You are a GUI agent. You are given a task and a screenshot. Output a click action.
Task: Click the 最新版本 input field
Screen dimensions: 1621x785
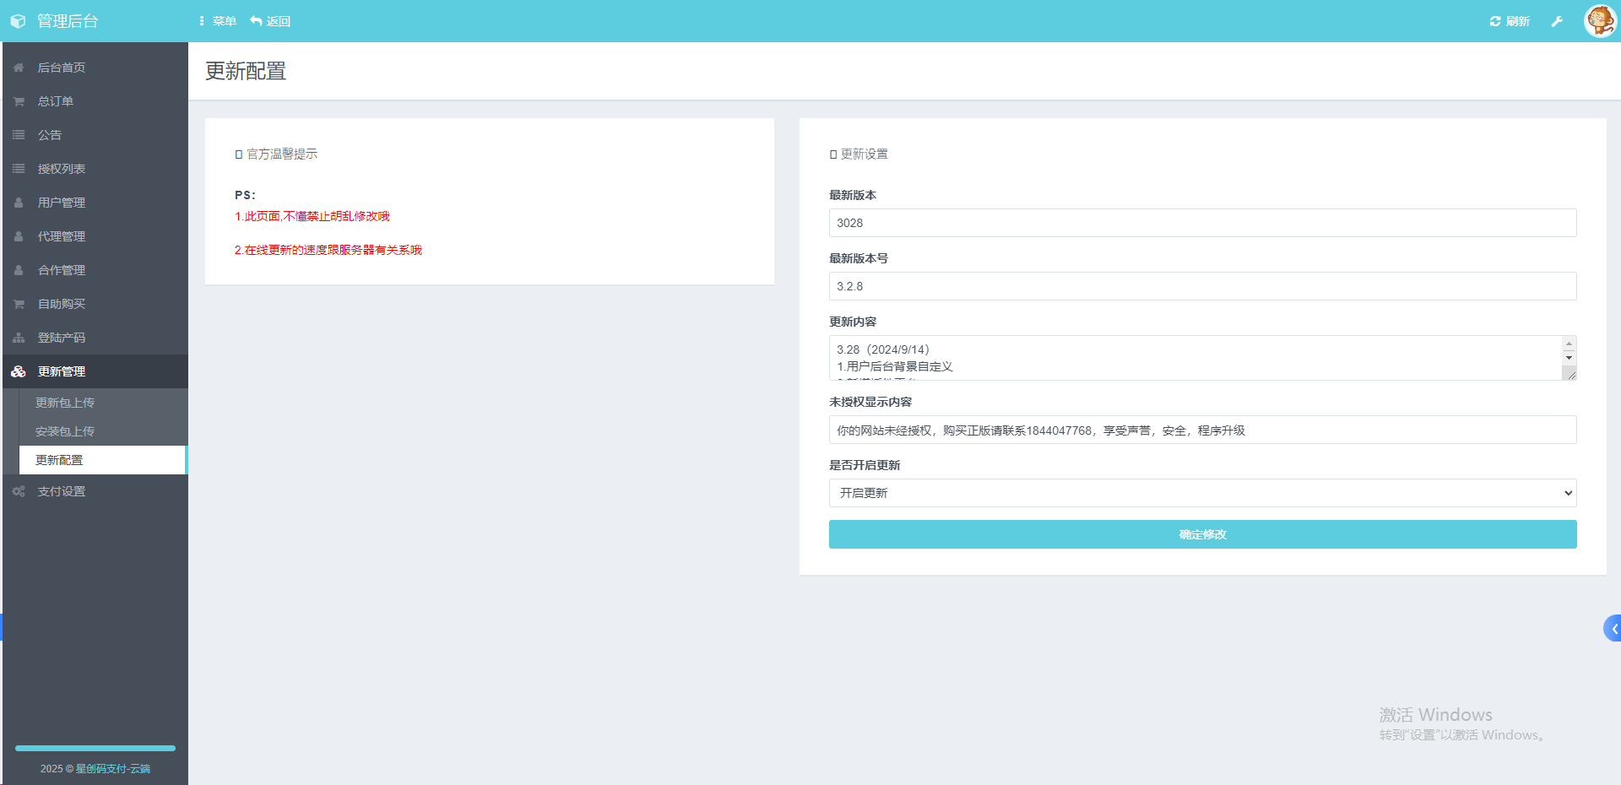[x=1202, y=223]
